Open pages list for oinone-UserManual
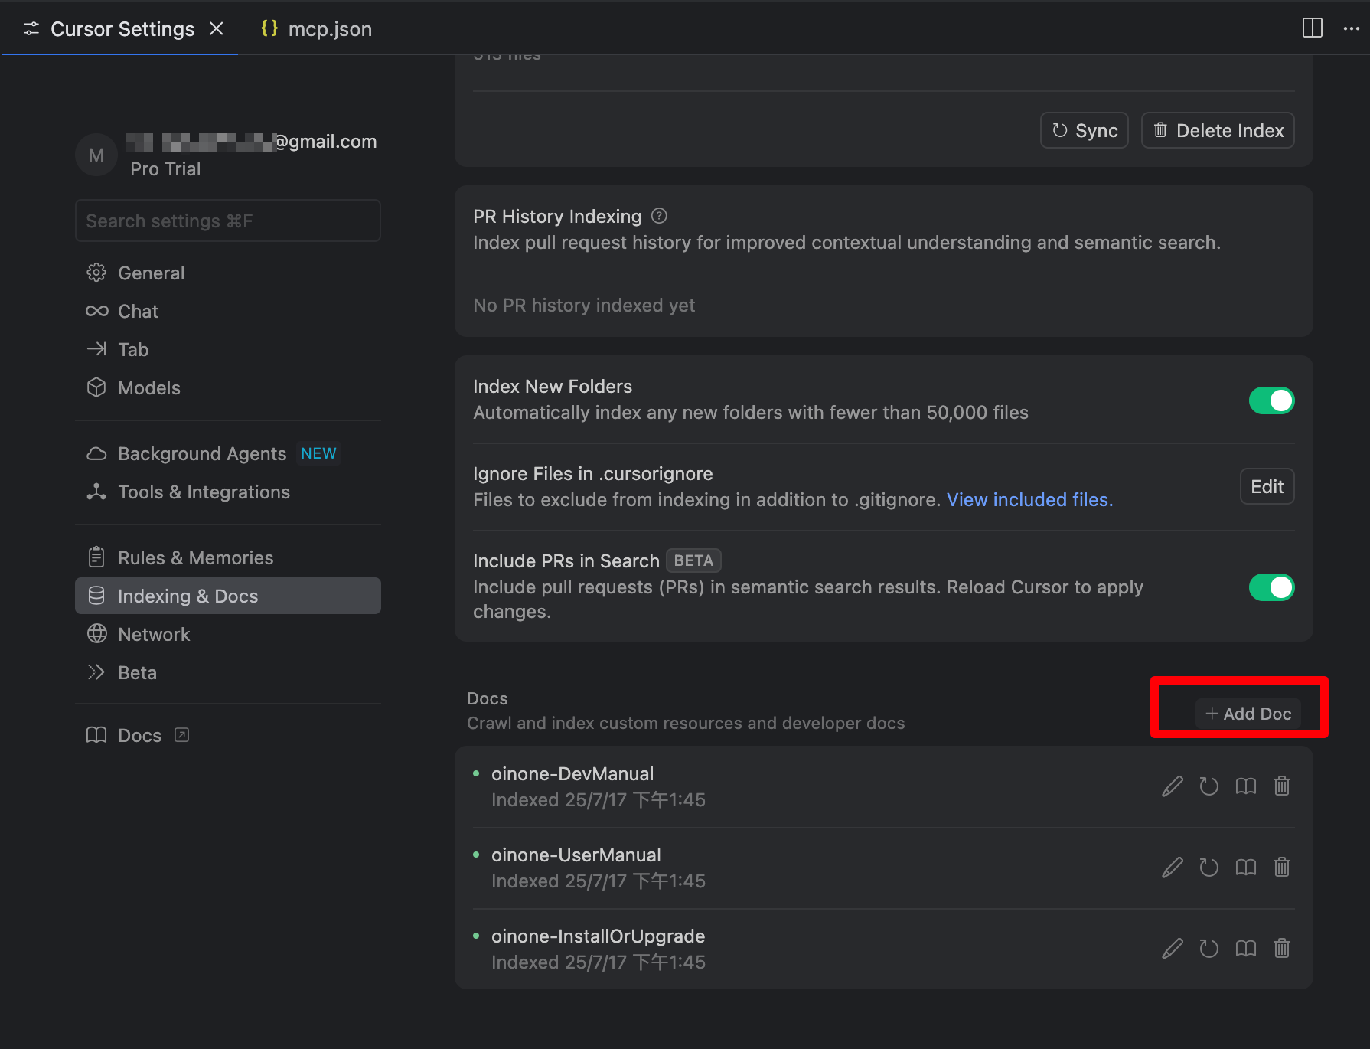The image size is (1370, 1049). pos(1246,868)
